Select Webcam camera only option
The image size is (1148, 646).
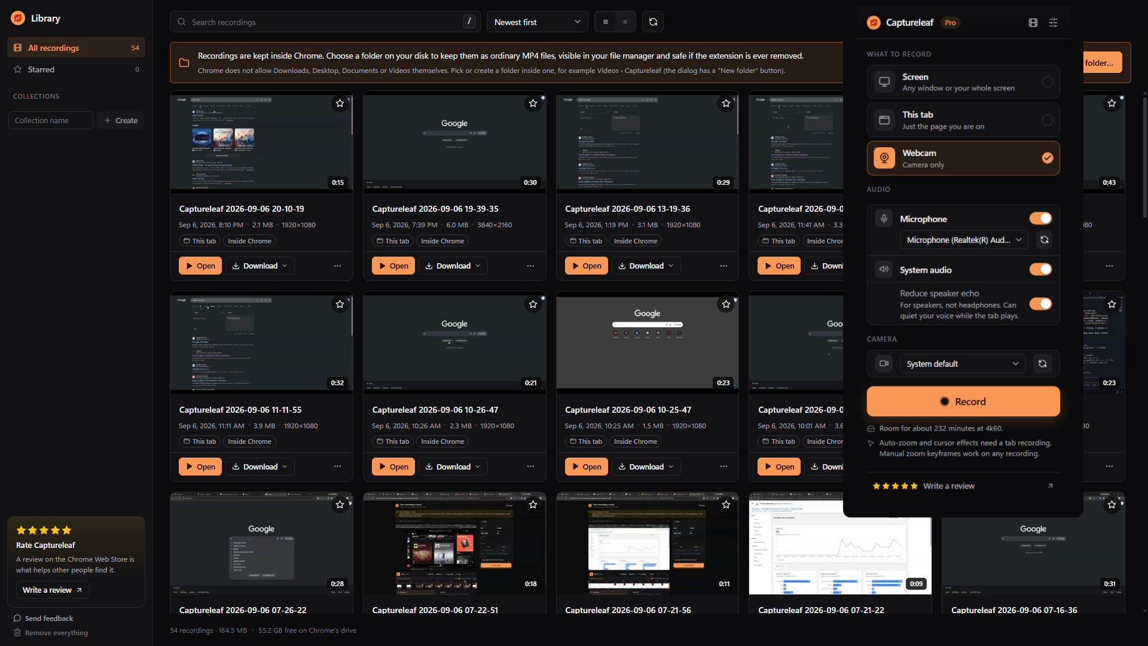click(x=963, y=159)
